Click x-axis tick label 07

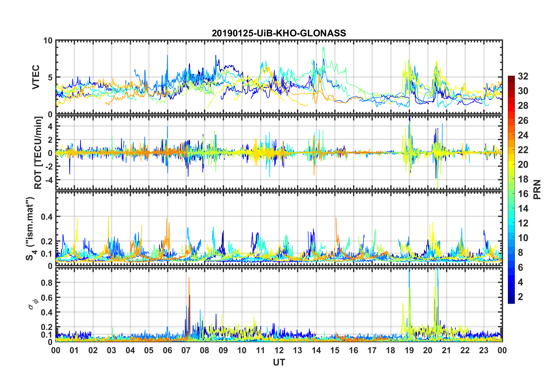(x=186, y=351)
